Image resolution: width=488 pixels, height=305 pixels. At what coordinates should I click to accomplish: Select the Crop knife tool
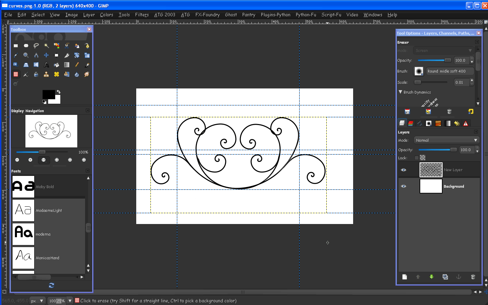pos(66,55)
